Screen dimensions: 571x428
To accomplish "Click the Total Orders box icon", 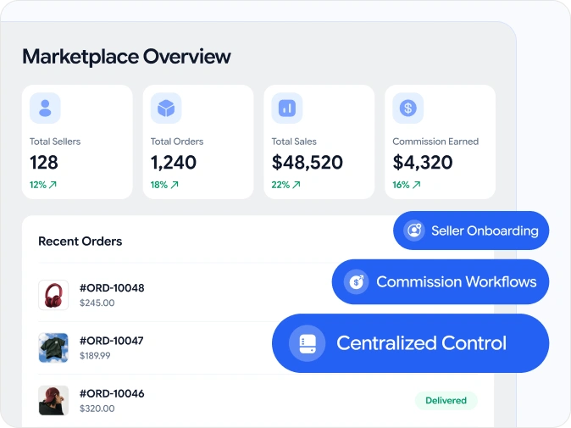I will [x=166, y=108].
